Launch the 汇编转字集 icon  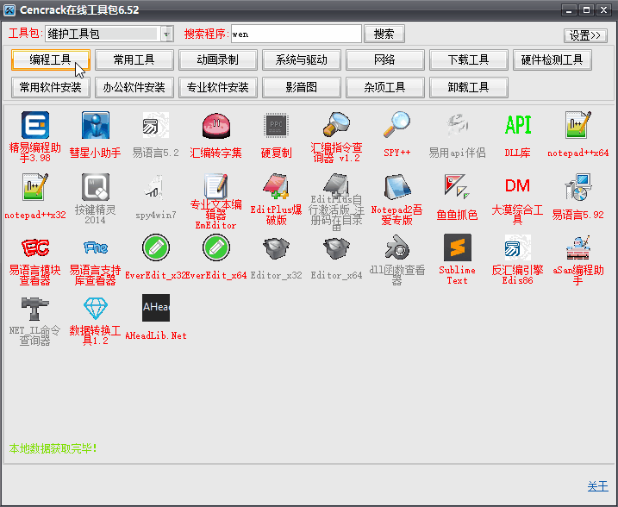click(216, 126)
